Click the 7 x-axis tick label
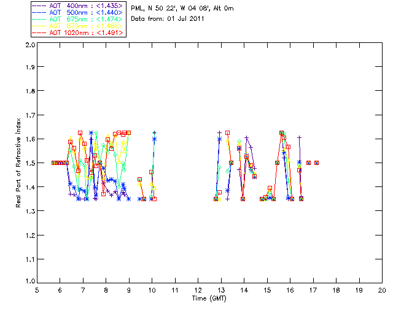393x314 pixels. (x=83, y=290)
